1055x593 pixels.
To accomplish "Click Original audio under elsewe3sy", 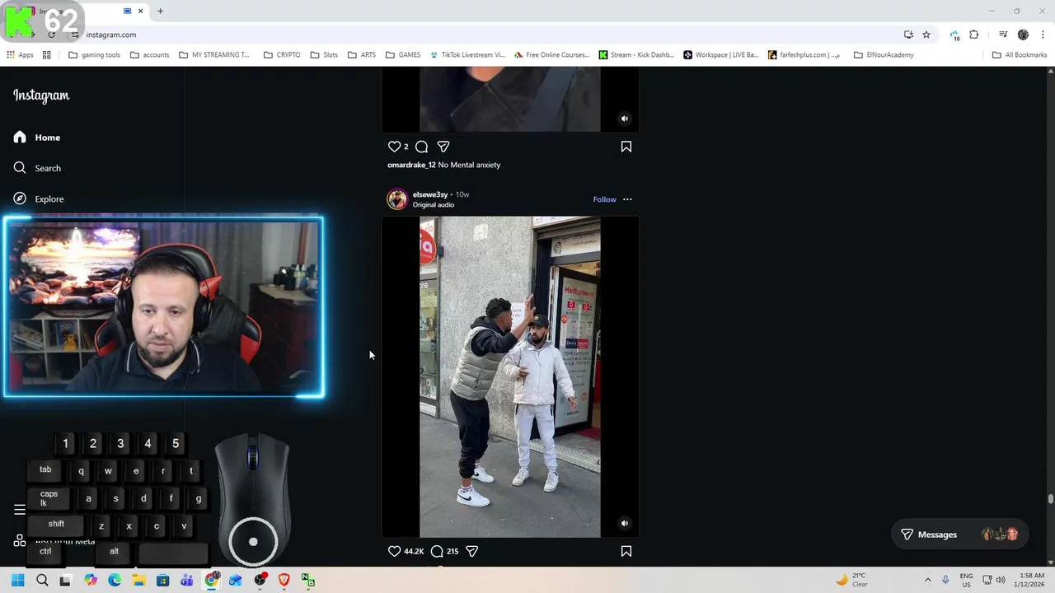I will click(434, 204).
